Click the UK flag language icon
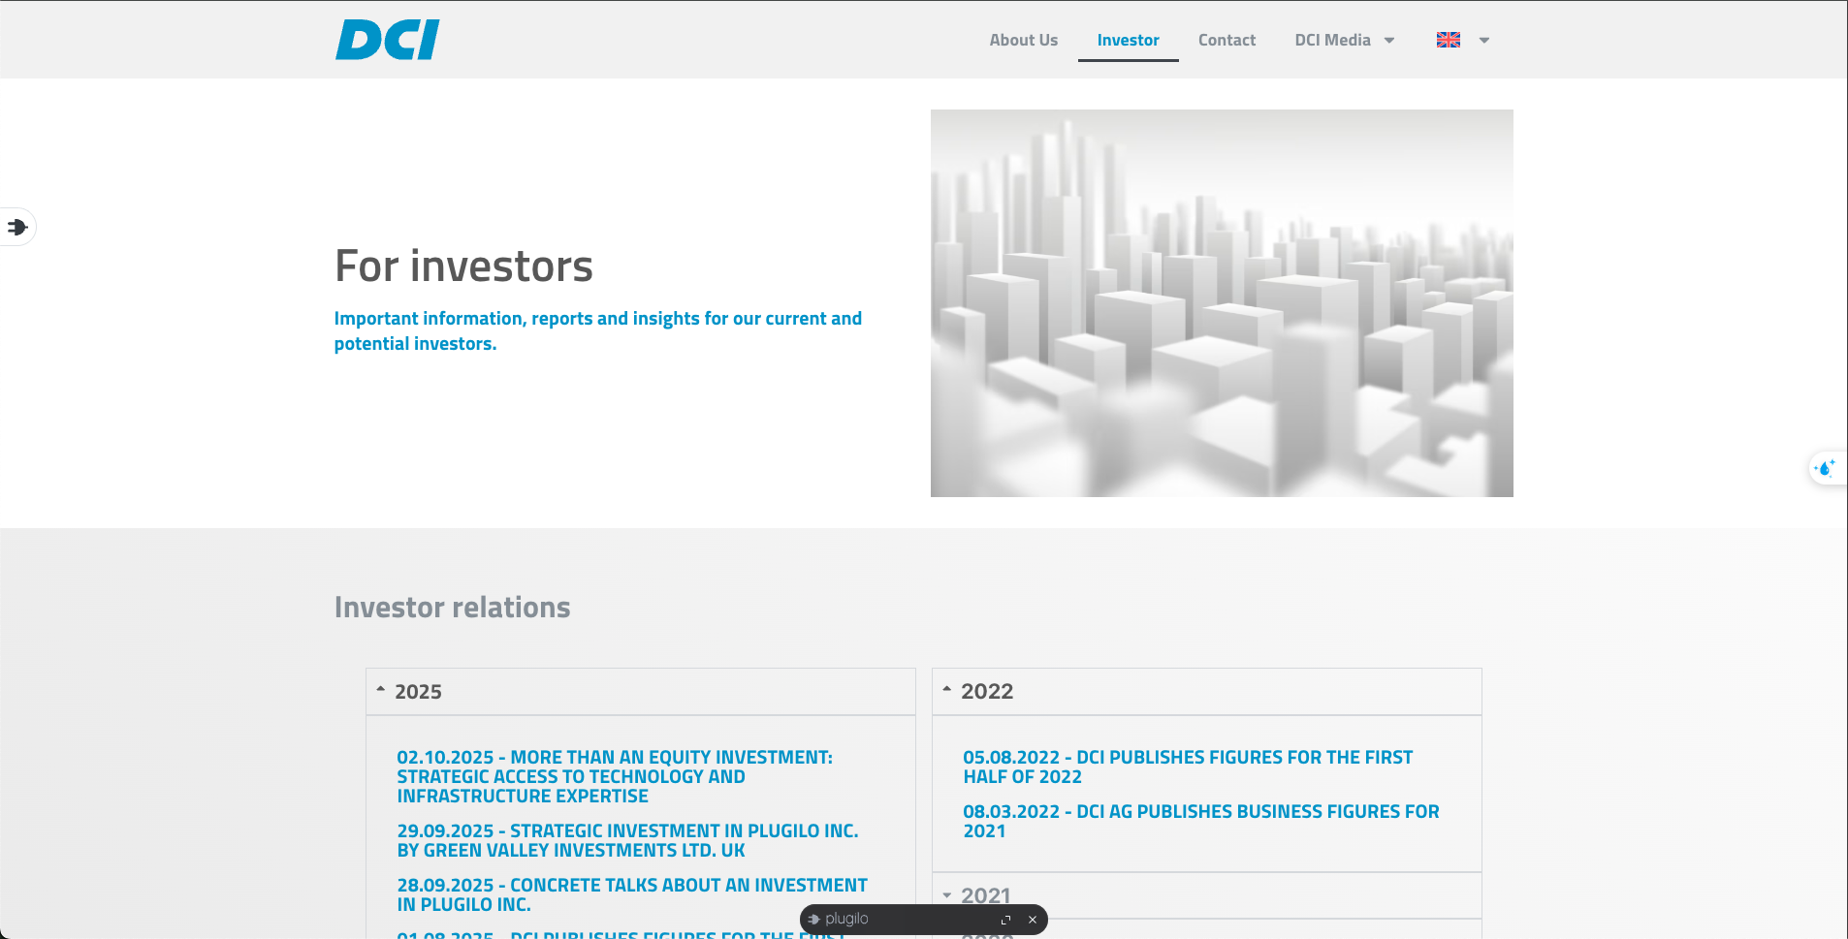The width and height of the screenshot is (1848, 939). 1448,40
